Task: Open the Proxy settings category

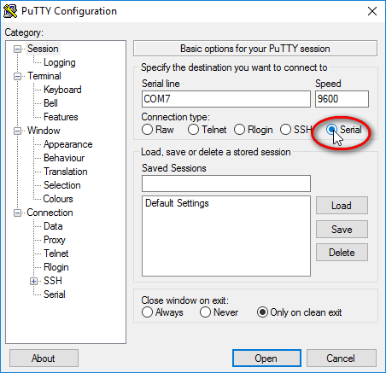Action: [x=55, y=240]
